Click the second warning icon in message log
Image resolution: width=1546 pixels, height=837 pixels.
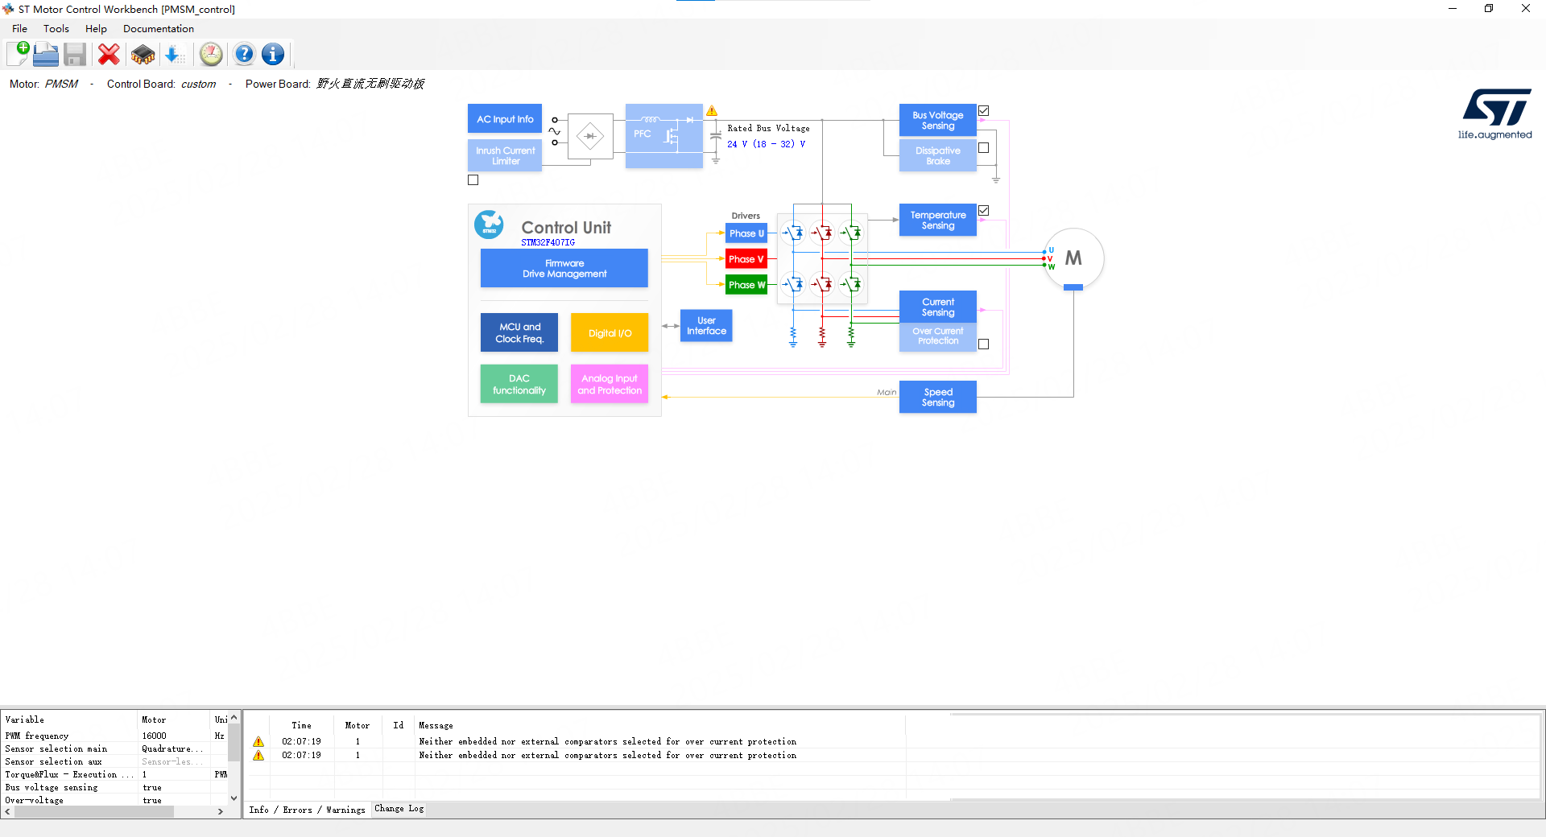click(x=258, y=755)
